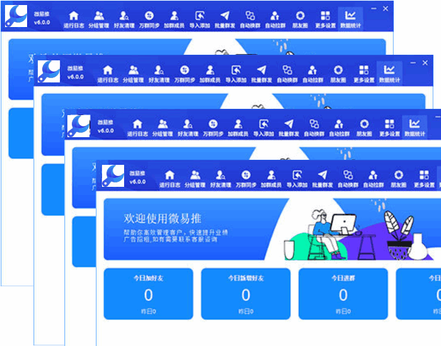441x346 pixels.
Task: Open 朋友圈 in the second-from-back window
Action: (x=338, y=74)
